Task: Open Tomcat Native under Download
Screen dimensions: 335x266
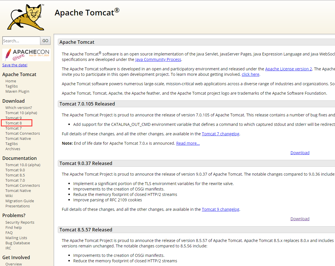Action: (18, 138)
